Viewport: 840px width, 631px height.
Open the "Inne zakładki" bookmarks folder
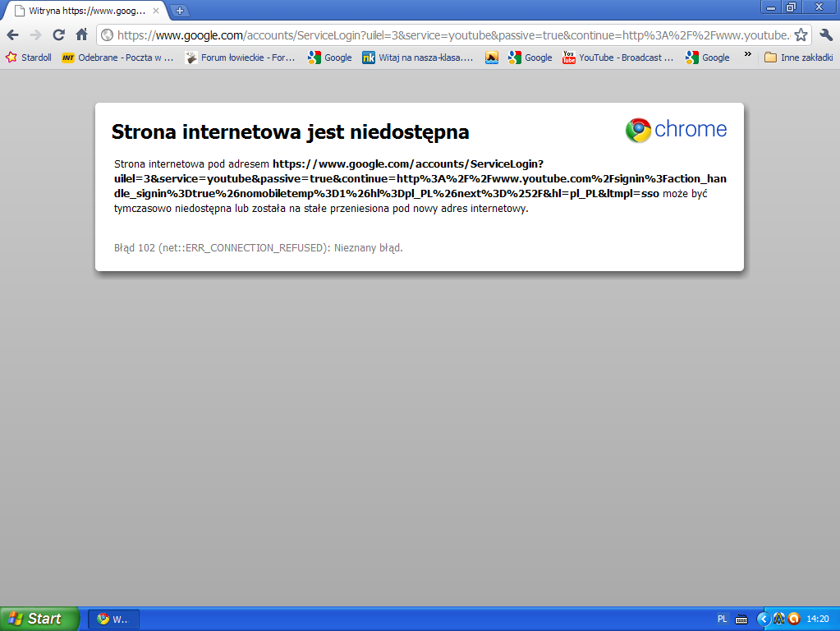799,58
